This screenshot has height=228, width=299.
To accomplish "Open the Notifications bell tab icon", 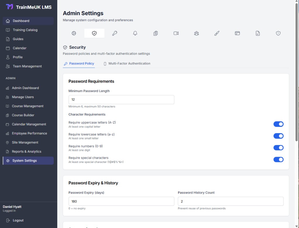I will (135, 33).
